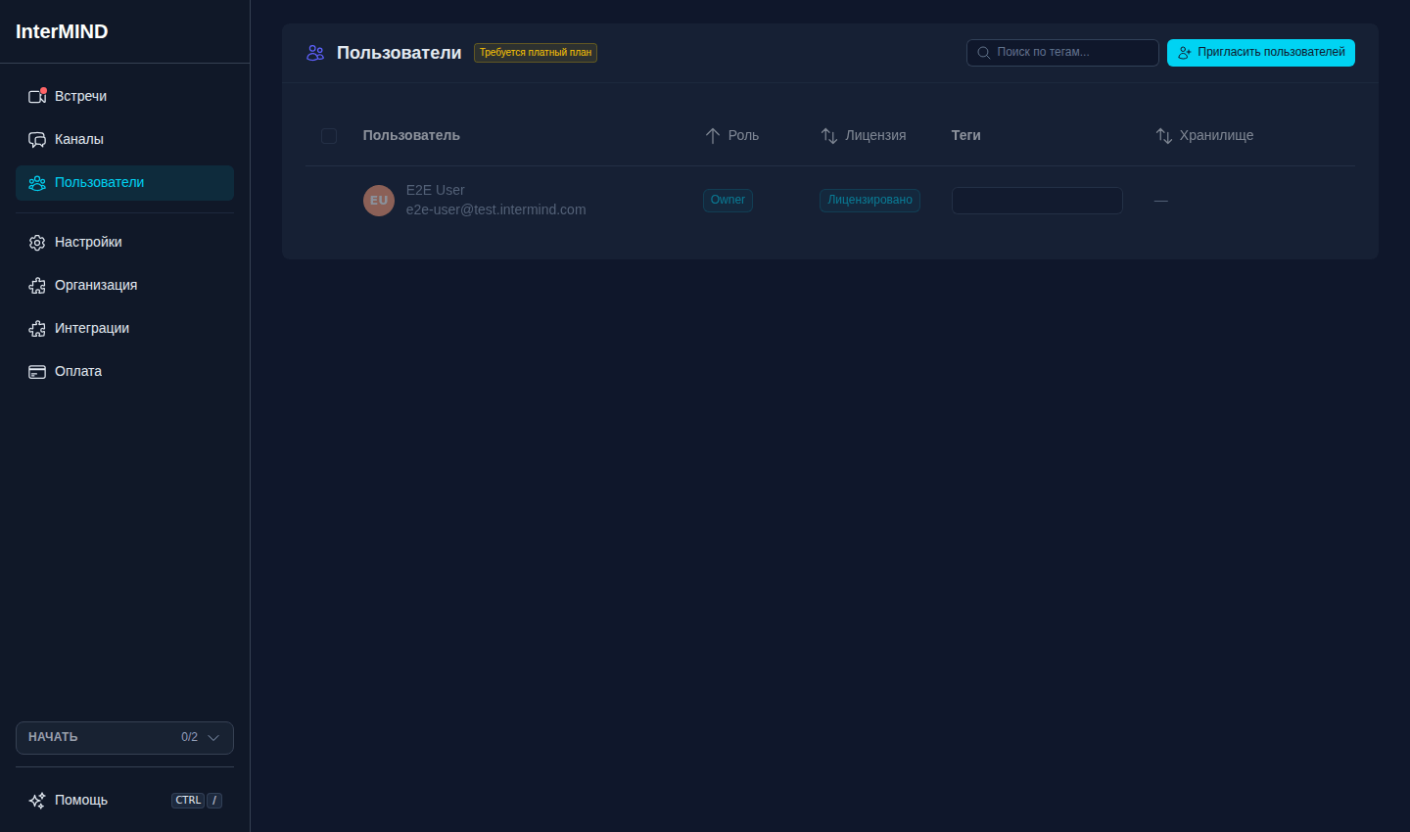Click the EU user avatar
This screenshot has width=1410, height=832.
tap(379, 200)
